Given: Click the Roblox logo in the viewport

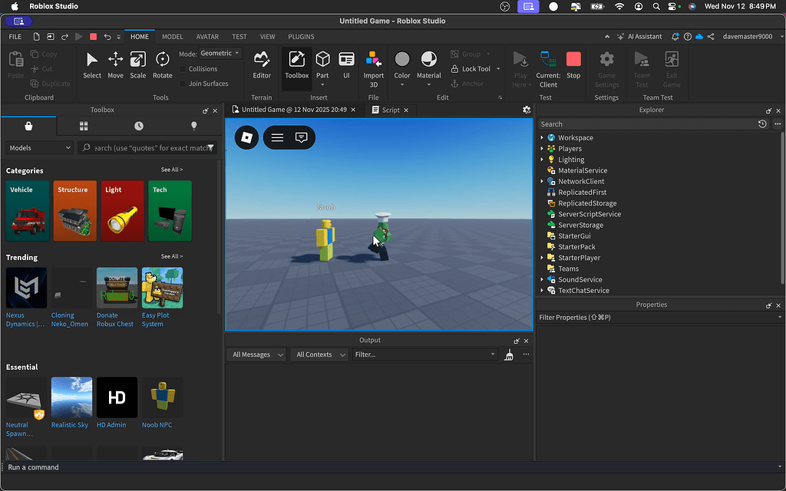Looking at the screenshot, I should point(246,137).
